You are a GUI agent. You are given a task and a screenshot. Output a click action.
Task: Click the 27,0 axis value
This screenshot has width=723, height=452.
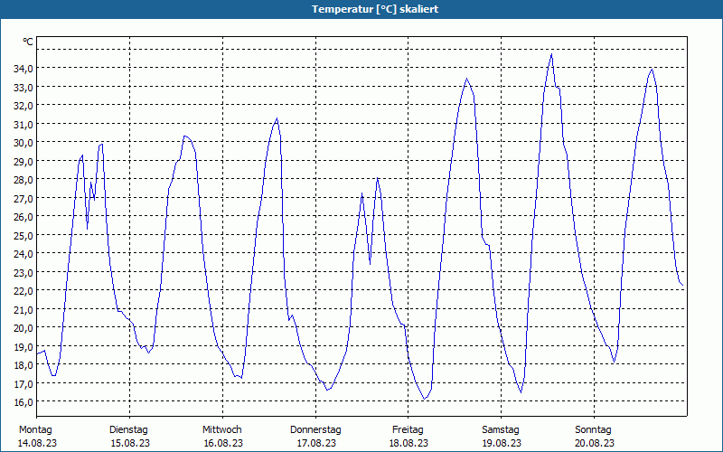pos(23,198)
